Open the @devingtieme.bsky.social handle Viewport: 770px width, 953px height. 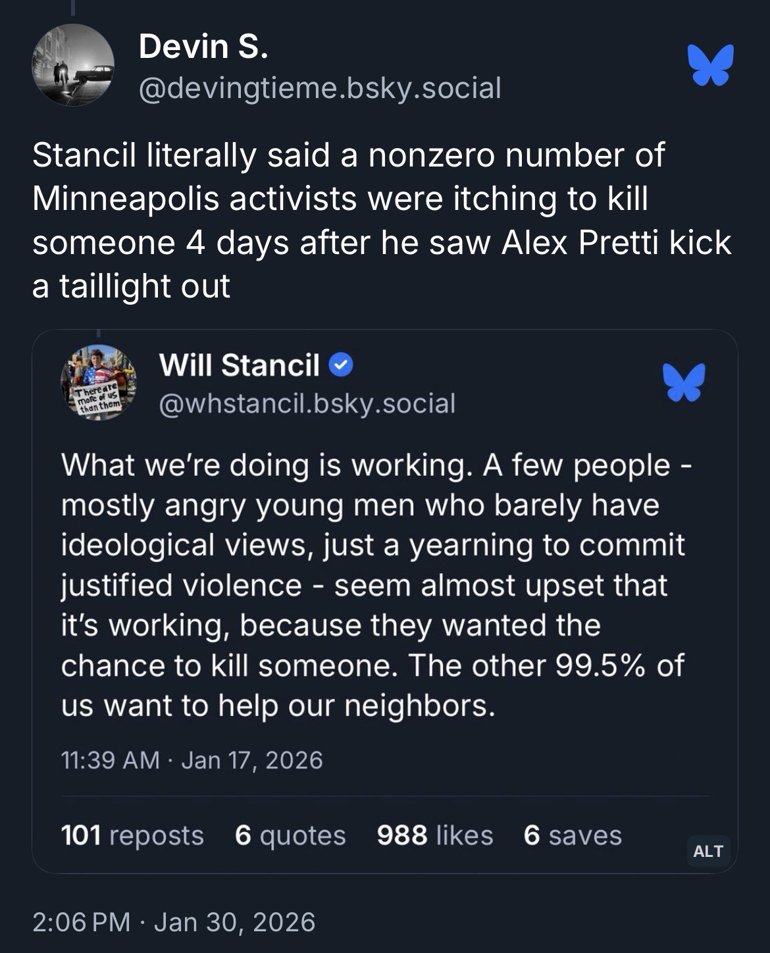320,88
